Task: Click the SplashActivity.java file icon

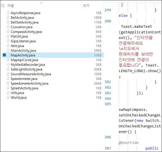Action: click(x=8, y=88)
